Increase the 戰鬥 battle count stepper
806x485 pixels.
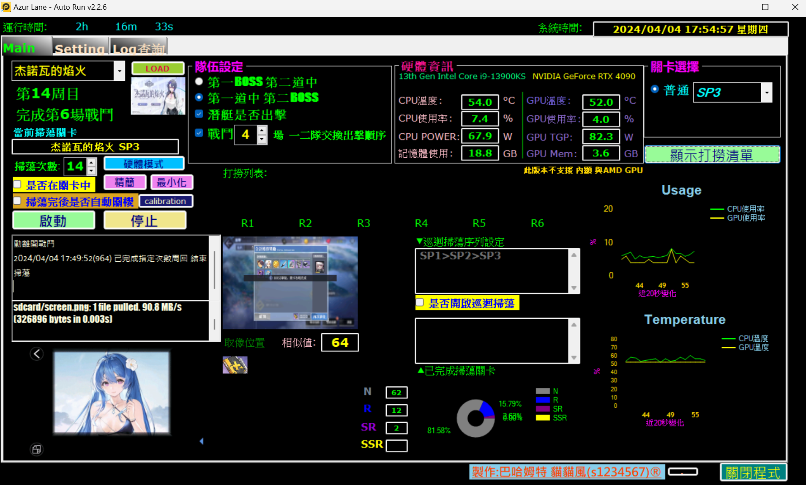[x=262, y=131]
